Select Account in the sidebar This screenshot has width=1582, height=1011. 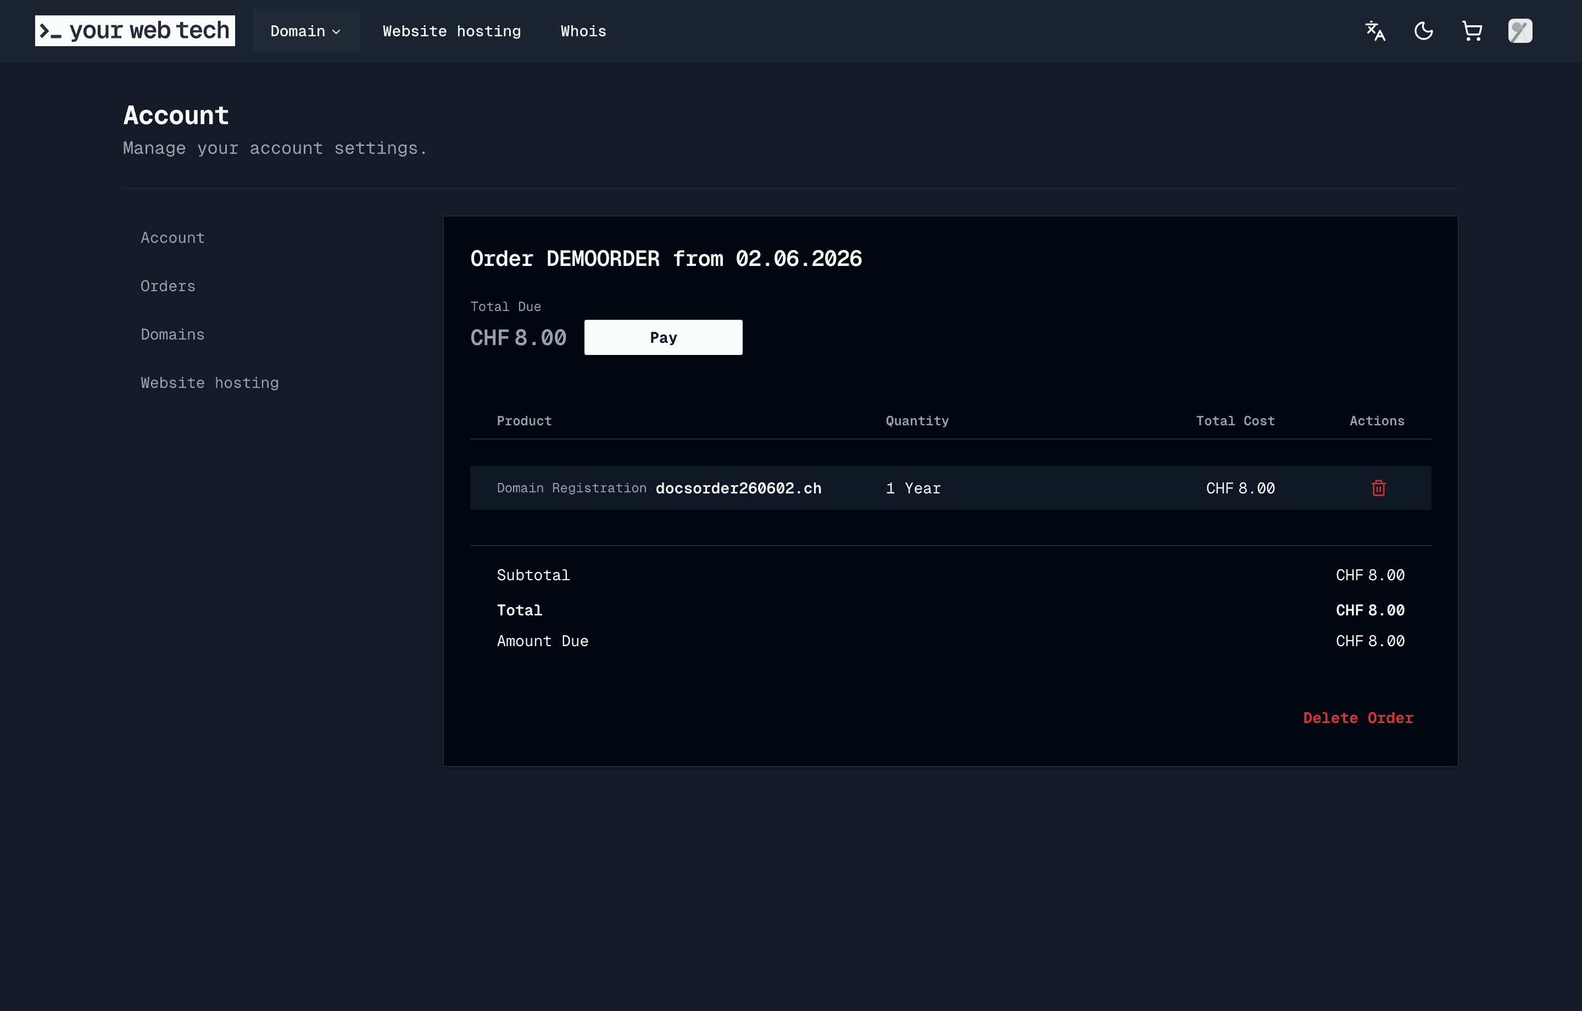pyautogui.click(x=173, y=238)
